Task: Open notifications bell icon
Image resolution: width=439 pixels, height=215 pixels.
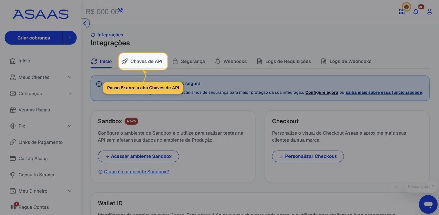Action: [x=416, y=11]
